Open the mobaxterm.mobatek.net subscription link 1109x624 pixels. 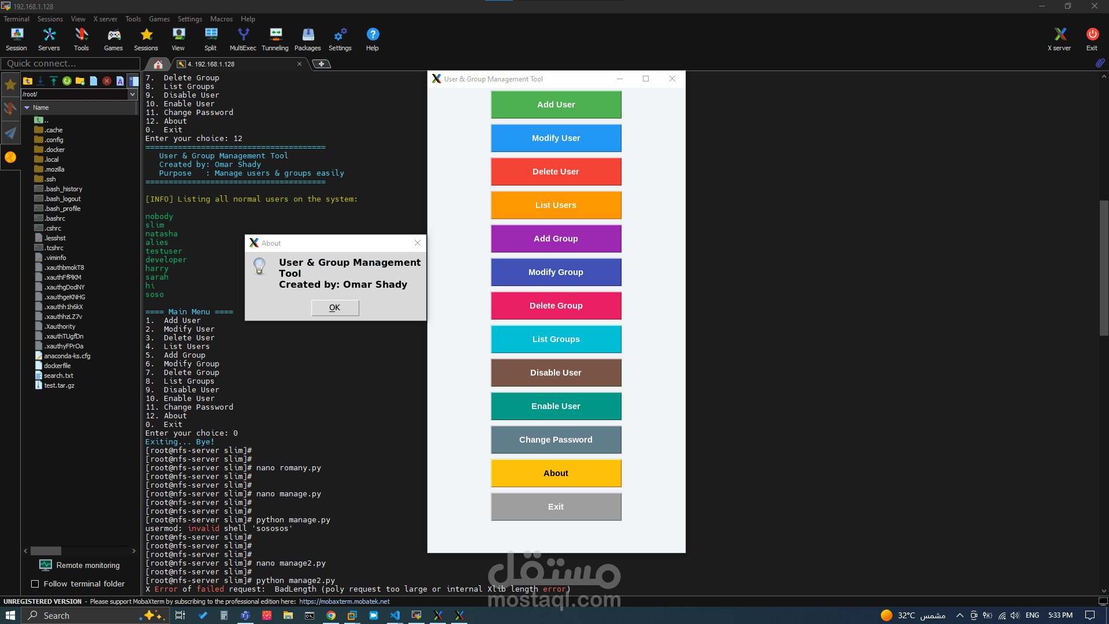[x=343, y=601]
